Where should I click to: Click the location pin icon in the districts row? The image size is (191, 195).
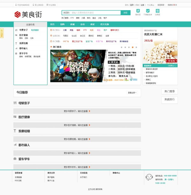[51, 36]
